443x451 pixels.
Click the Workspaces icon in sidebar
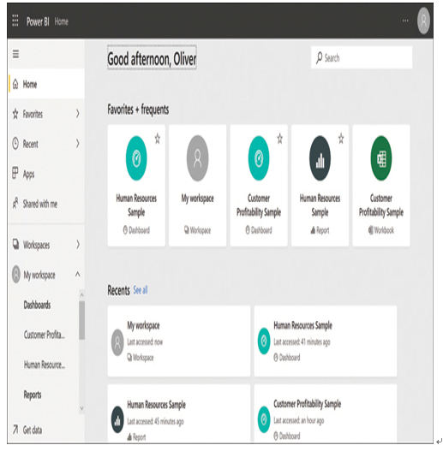(x=15, y=244)
